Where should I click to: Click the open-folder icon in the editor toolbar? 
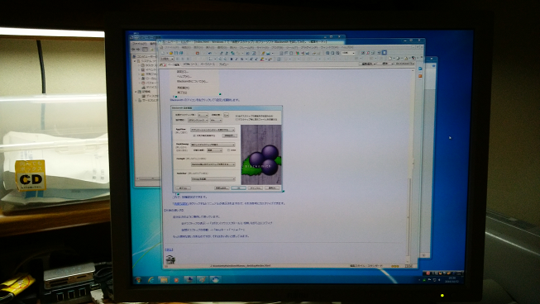pos(171,53)
